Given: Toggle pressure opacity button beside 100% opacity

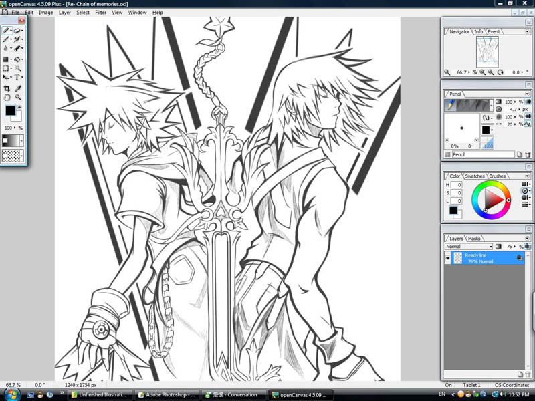Looking at the screenshot, I should pyautogui.click(x=528, y=102).
